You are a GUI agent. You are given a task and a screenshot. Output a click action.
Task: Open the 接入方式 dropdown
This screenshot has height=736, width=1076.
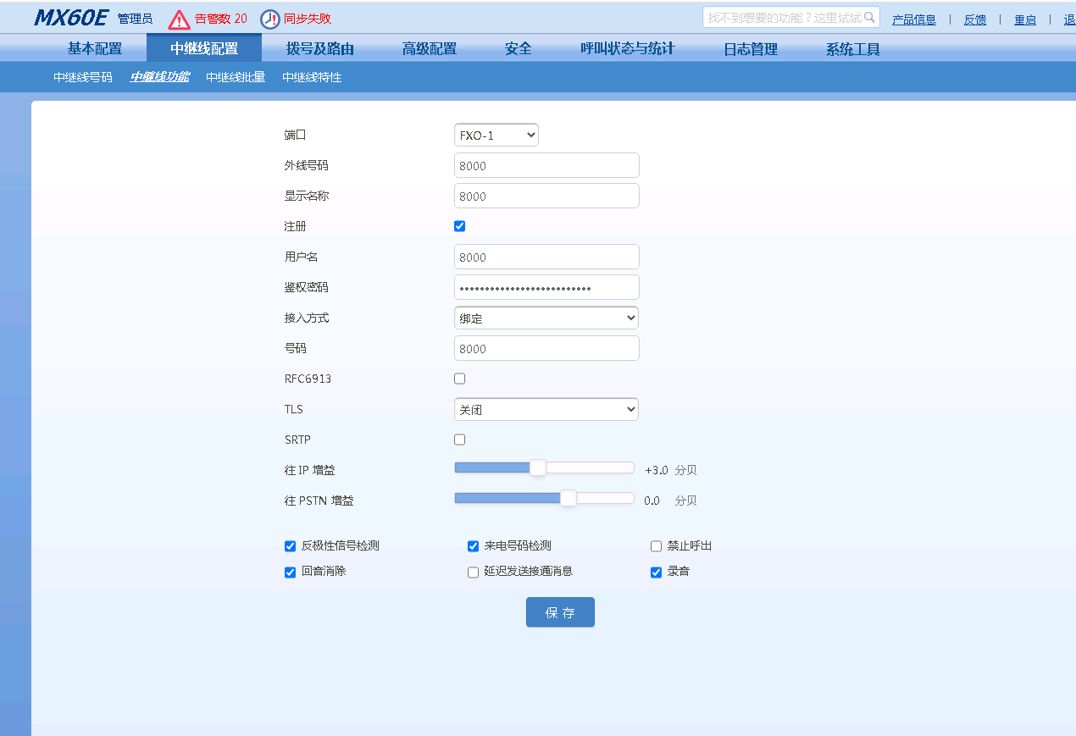(546, 317)
